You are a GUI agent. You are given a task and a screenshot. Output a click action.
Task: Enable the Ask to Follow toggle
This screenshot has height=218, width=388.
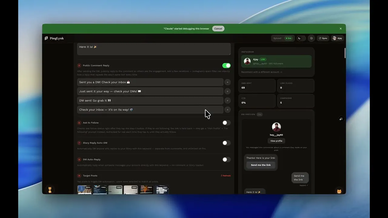(226, 123)
